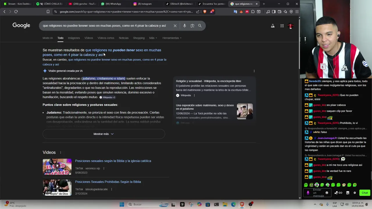Switch to the WhatsApp browser tab

coord(113,4)
